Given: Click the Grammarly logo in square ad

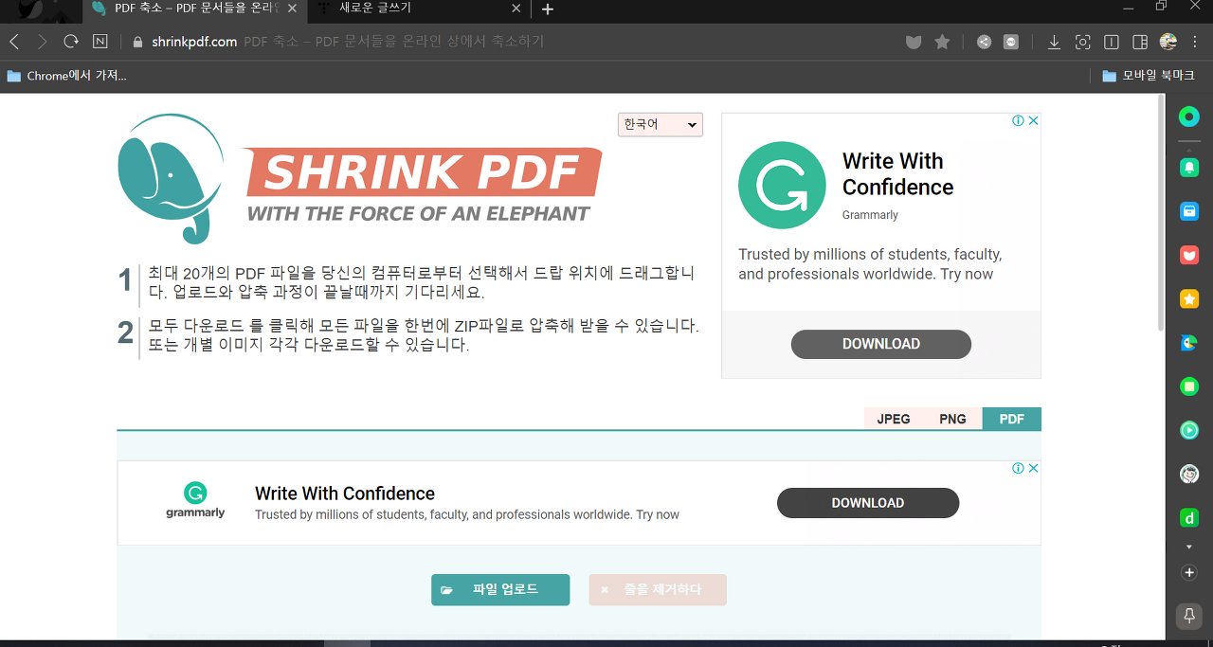Looking at the screenshot, I should [x=782, y=185].
